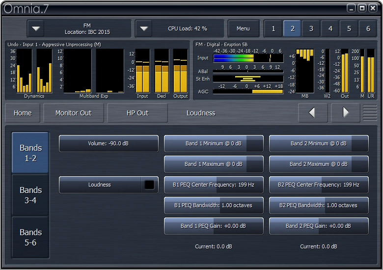Click the striped grip handle icon
Viewport: 383px width, 270px height.
[370, 112]
